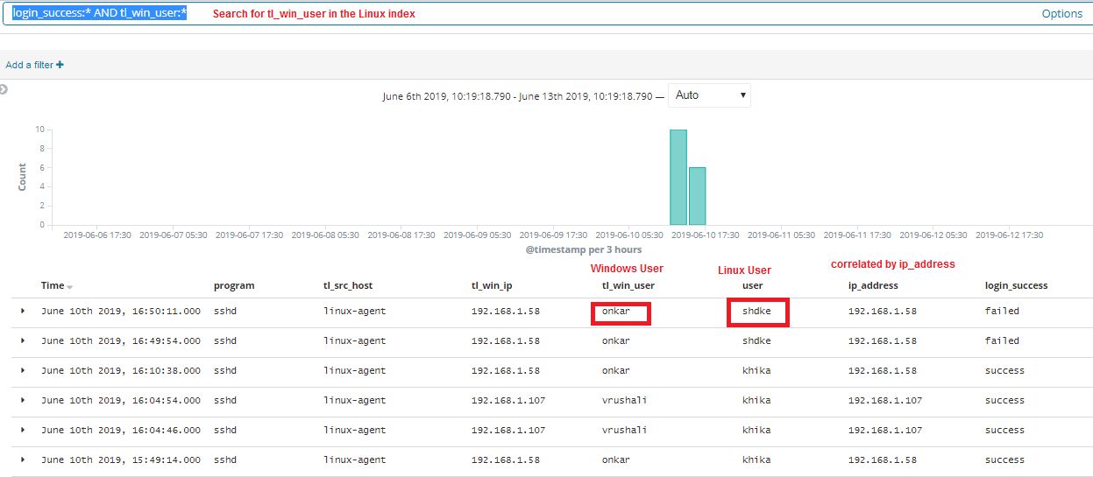Click tl_win_ip 192.168.1.107 in 16:04:54 row
The width and height of the screenshot is (1093, 477).
(508, 401)
